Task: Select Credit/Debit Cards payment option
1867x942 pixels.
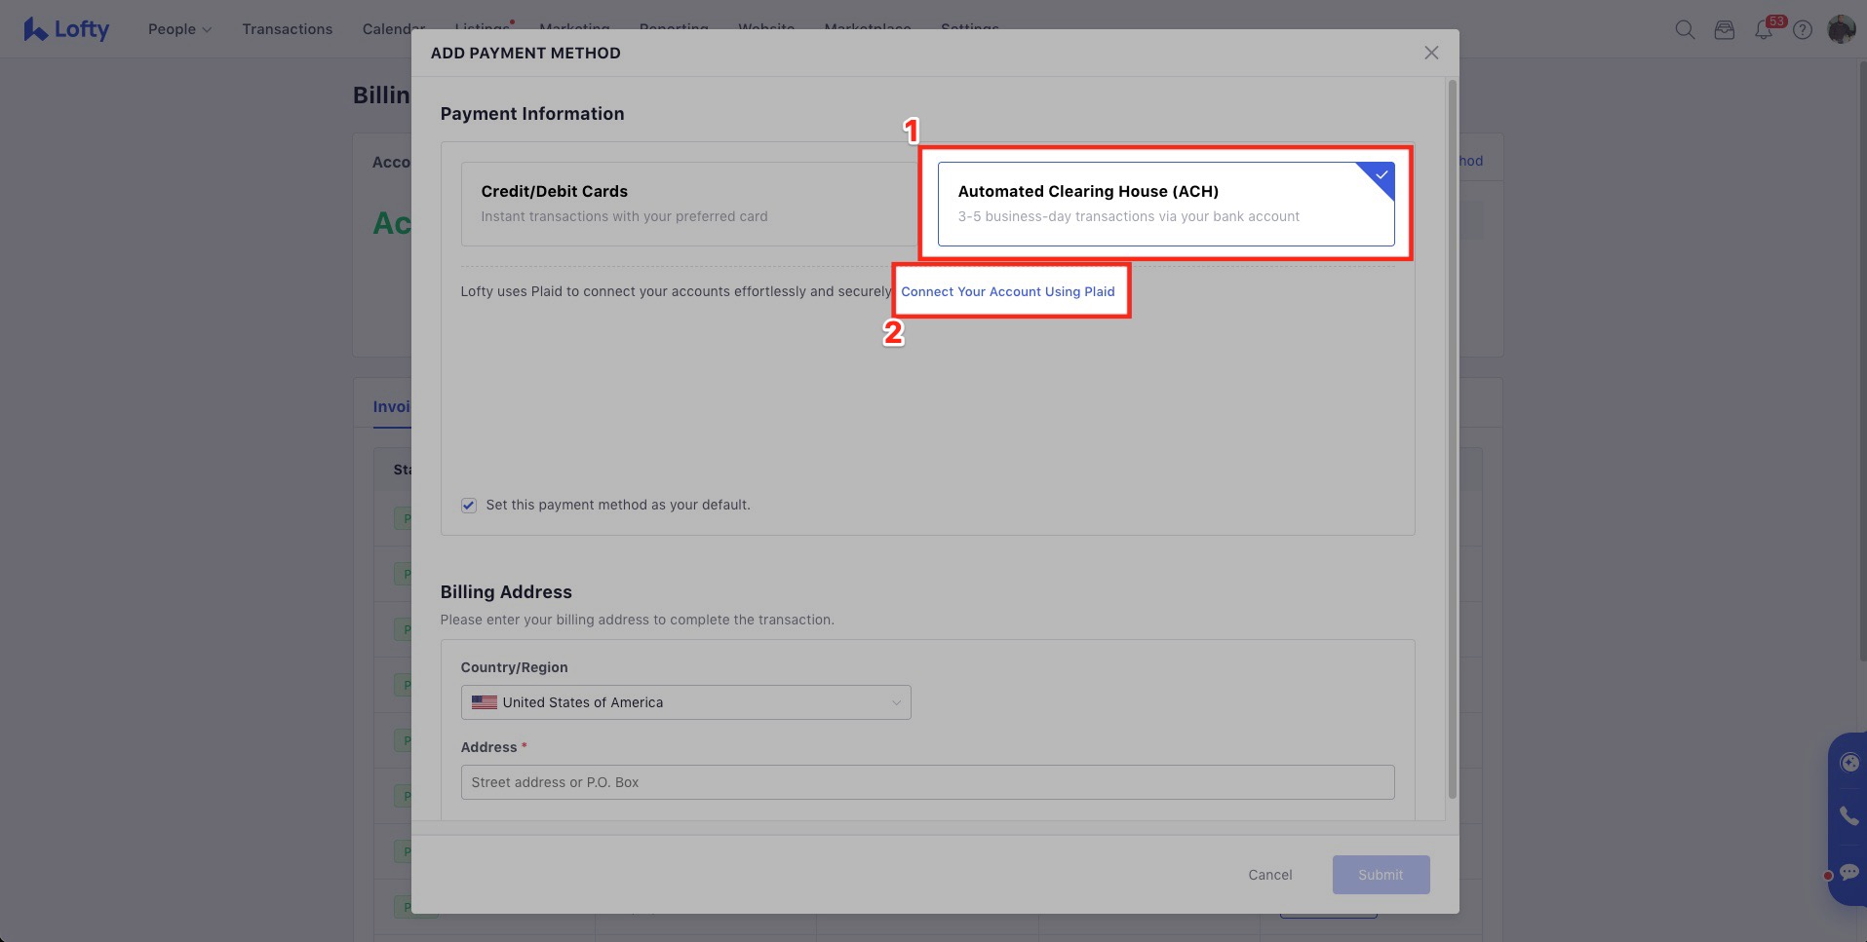Action: (688, 204)
